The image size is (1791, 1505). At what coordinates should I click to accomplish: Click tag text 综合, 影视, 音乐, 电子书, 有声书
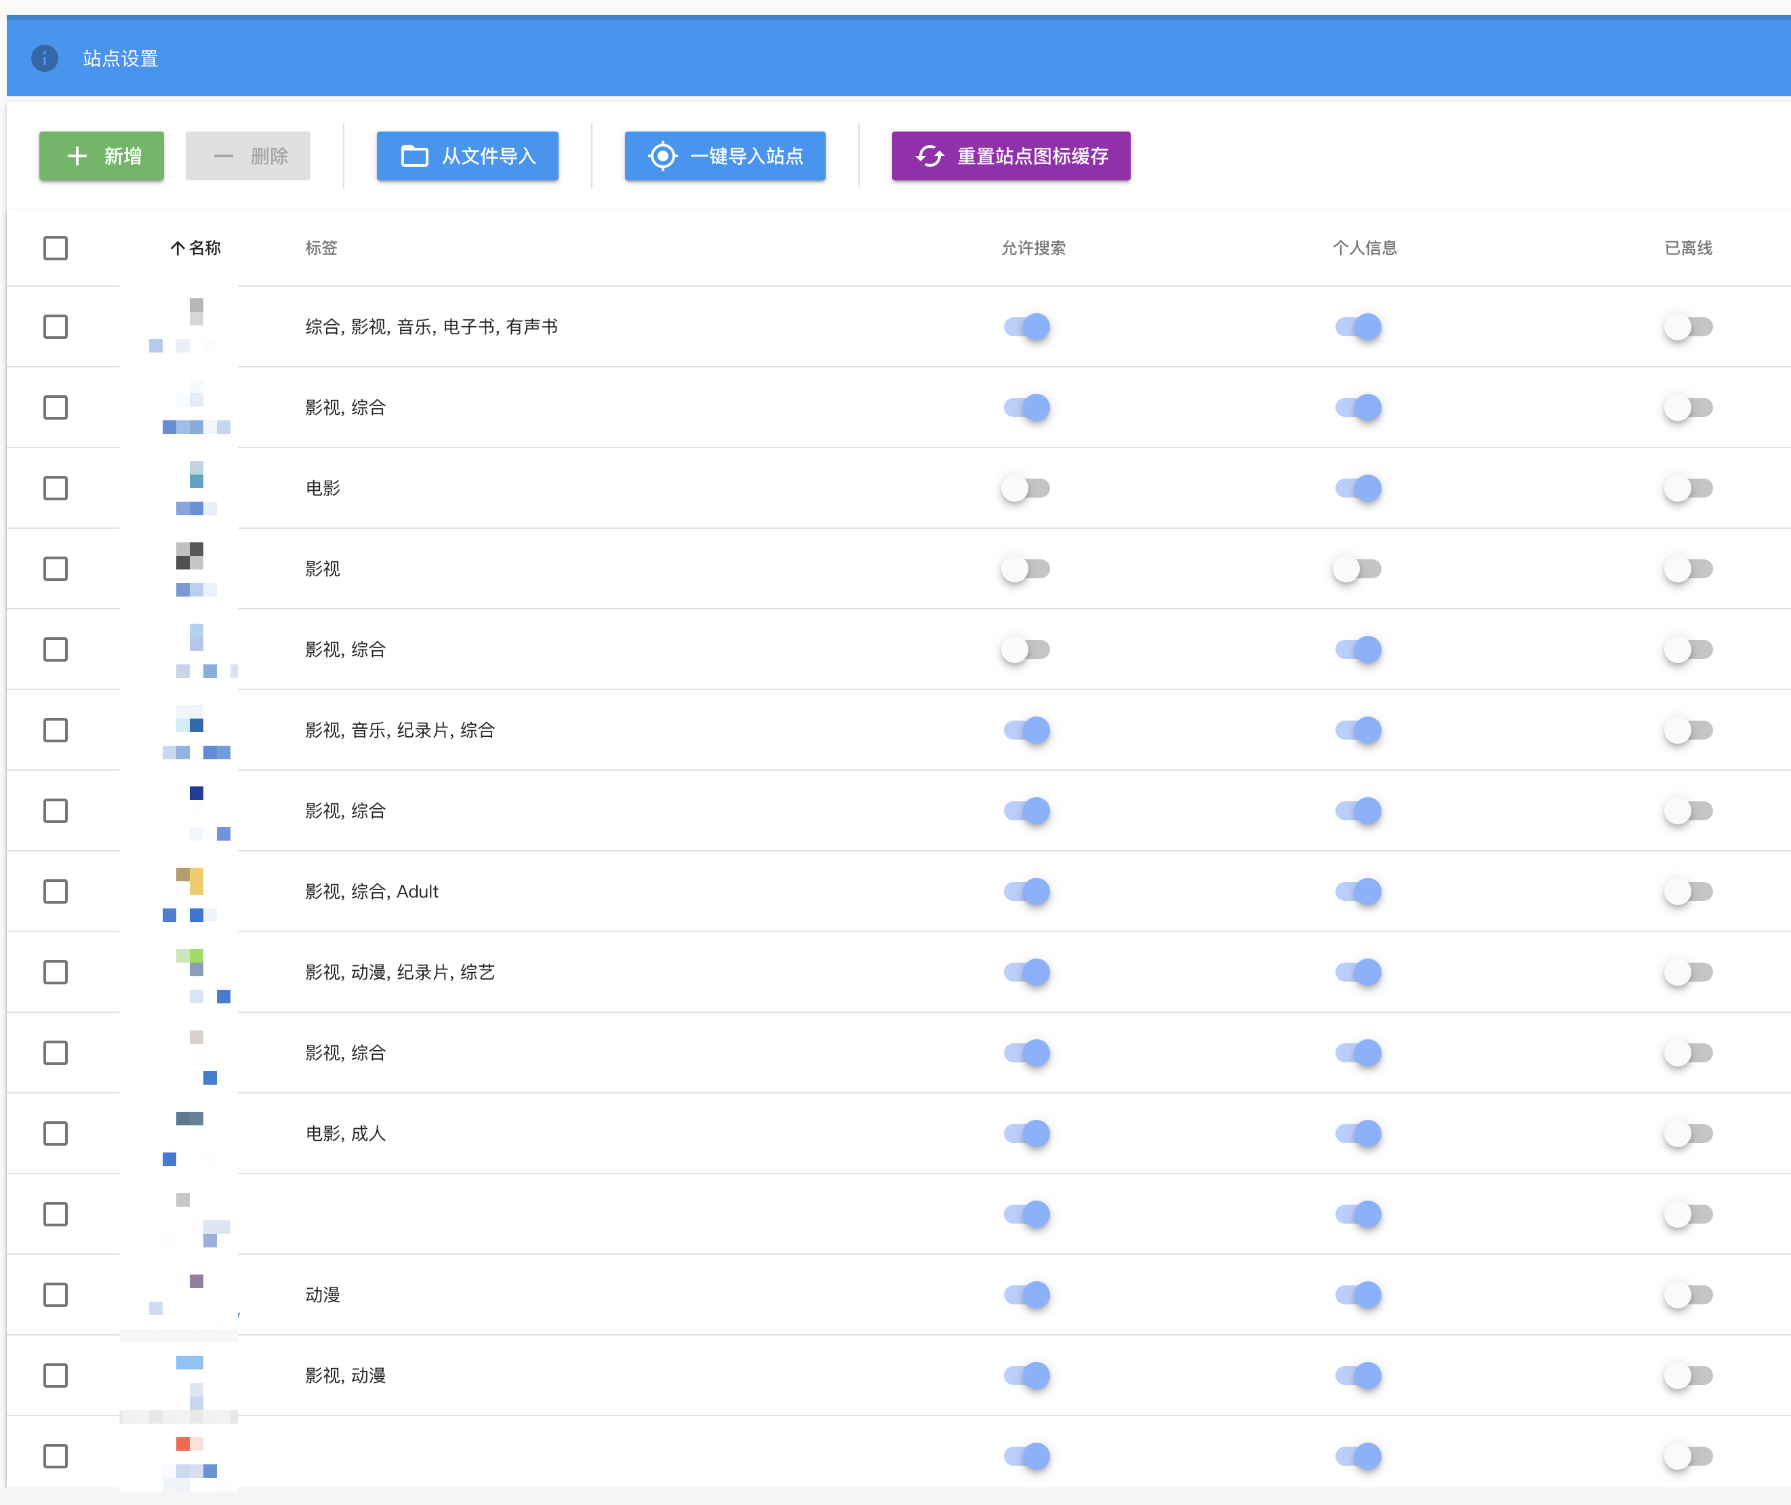pos(432,327)
